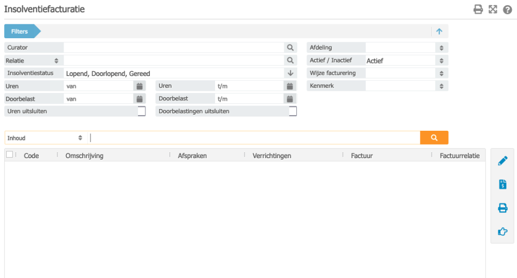Open Relatie label type selector
Viewport: 517px width, 278px height.
click(56, 60)
